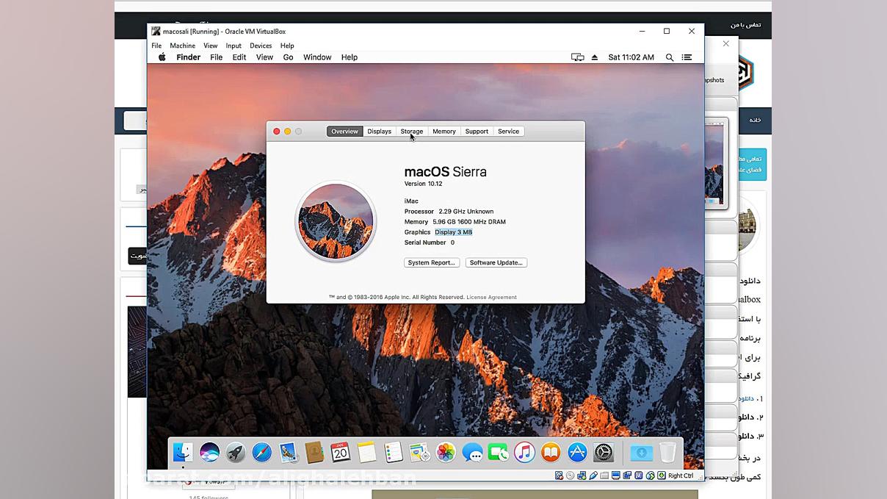This screenshot has height=499, width=887.
Task: Click the Sat 11:02 AM clock
Action: click(x=631, y=57)
